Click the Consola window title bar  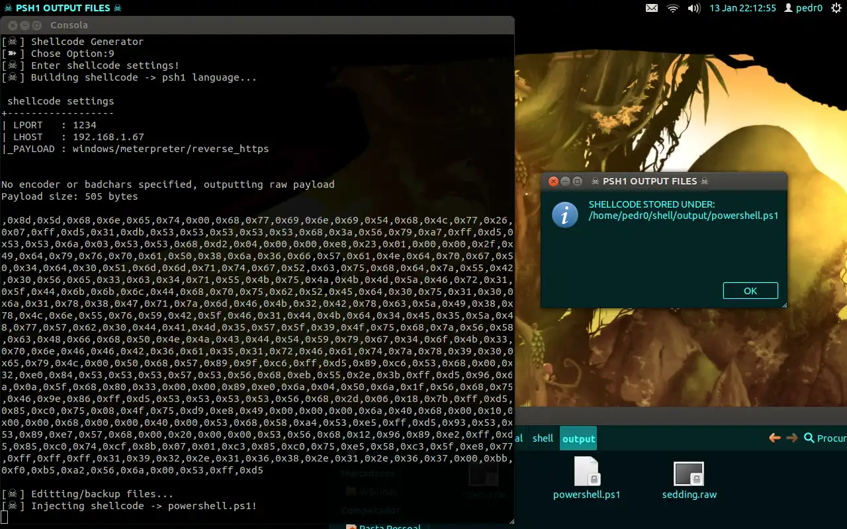pyautogui.click(x=257, y=25)
